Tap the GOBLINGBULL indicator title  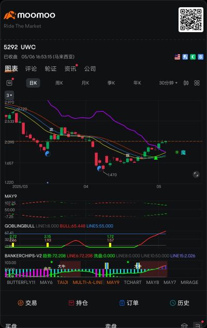20,226
